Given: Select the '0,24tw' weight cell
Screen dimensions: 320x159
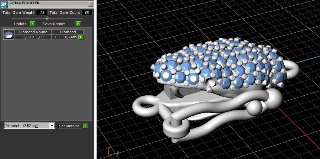Looking at the screenshot, I should [71, 37].
